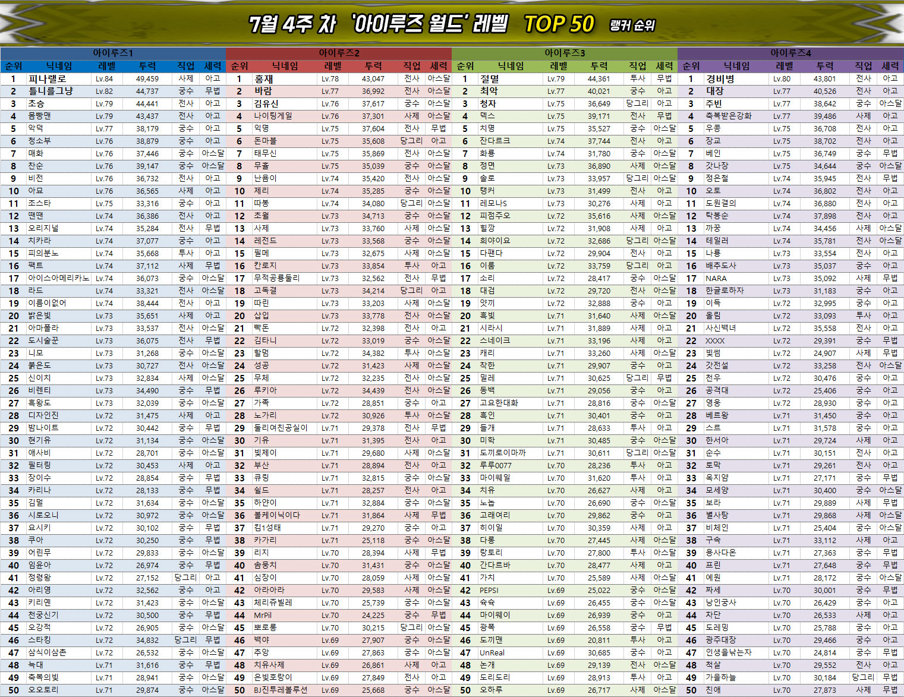This screenshot has width=904, height=697.
Task: Select the power value '24,907'
Action: [x=825, y=353]
